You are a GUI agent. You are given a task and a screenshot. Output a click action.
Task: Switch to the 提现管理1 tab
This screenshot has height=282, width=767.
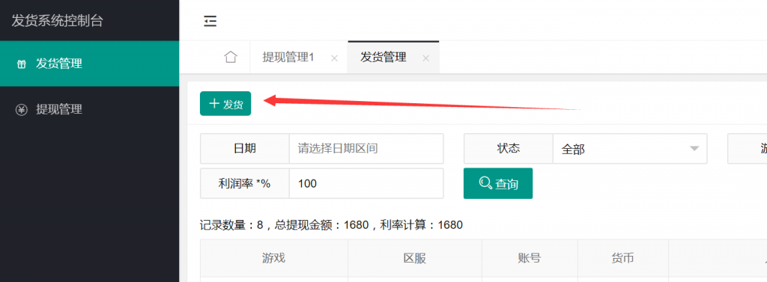coord(288,57)
